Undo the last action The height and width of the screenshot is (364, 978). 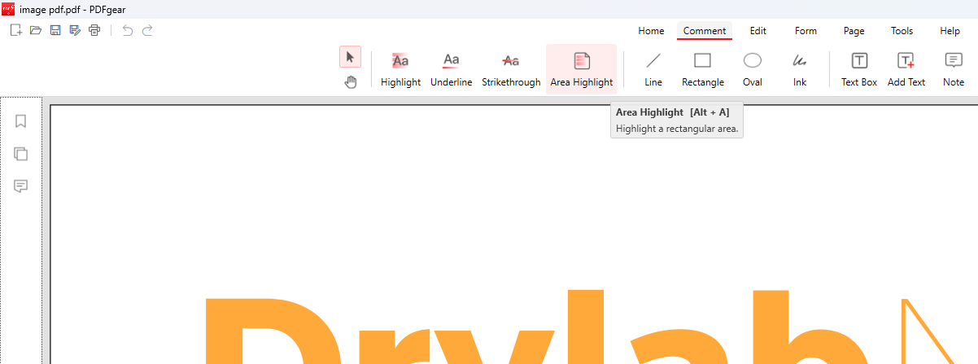(128, 31)
